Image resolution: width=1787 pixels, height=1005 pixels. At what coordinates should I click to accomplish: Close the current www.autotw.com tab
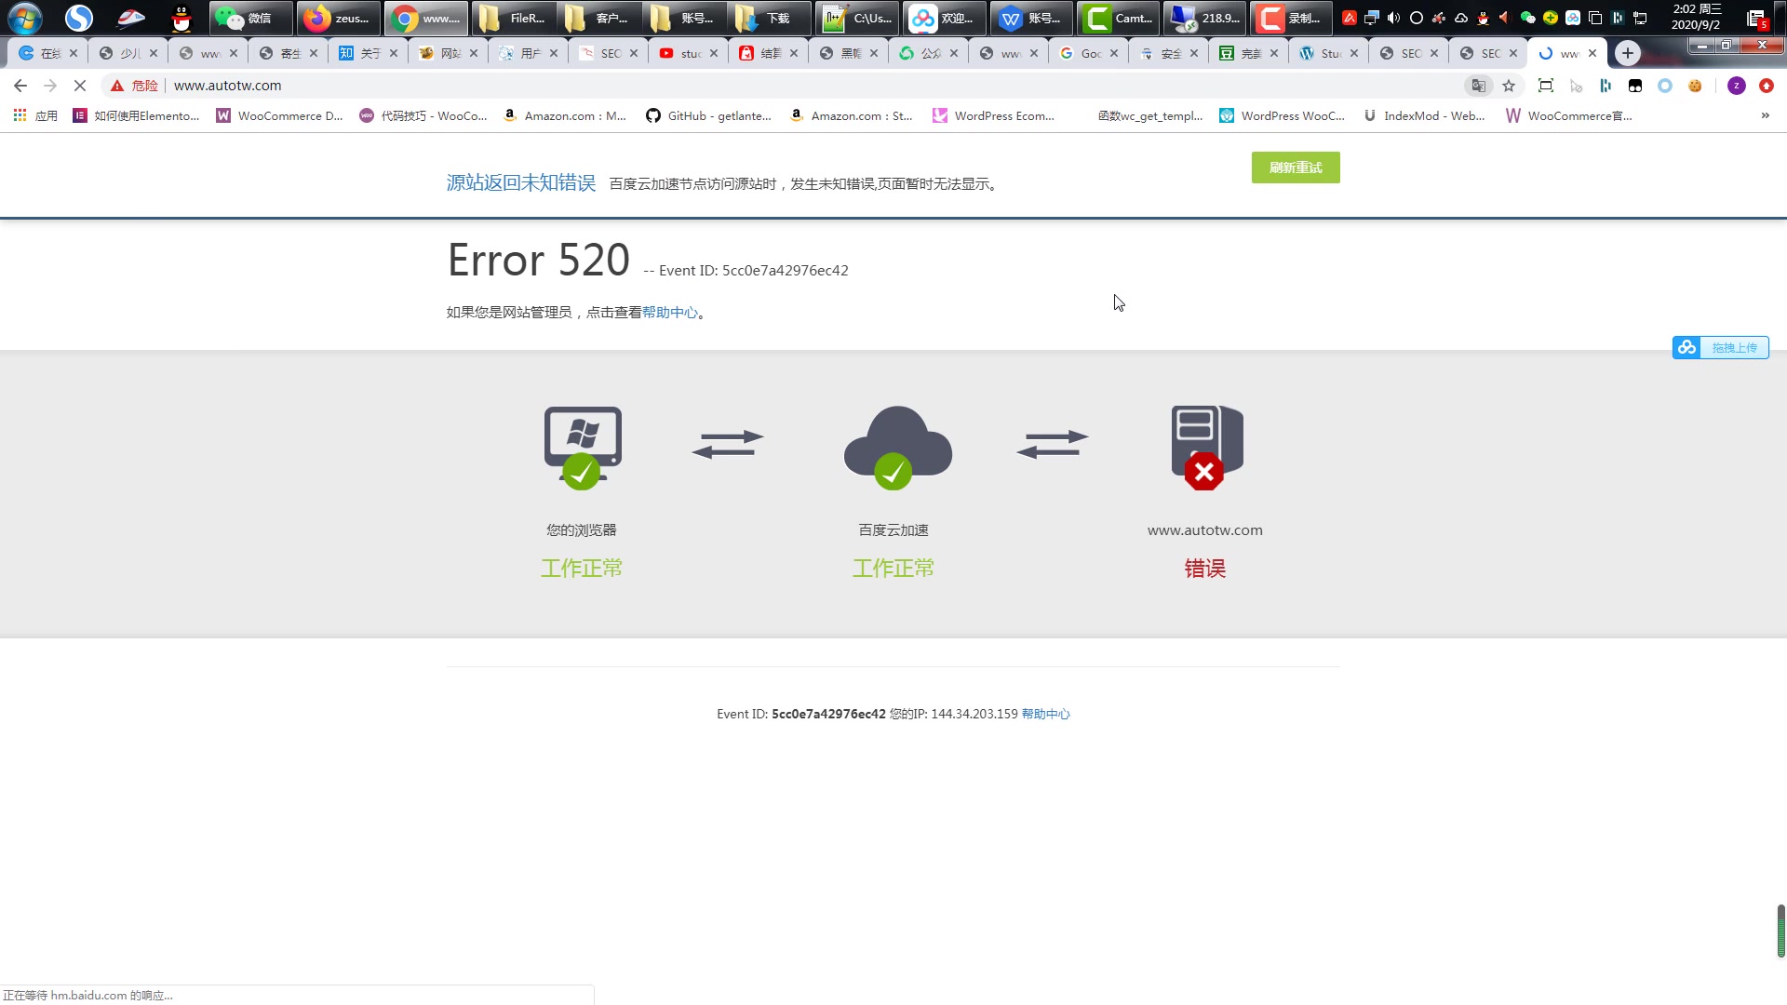click(x=1592, y=53)
